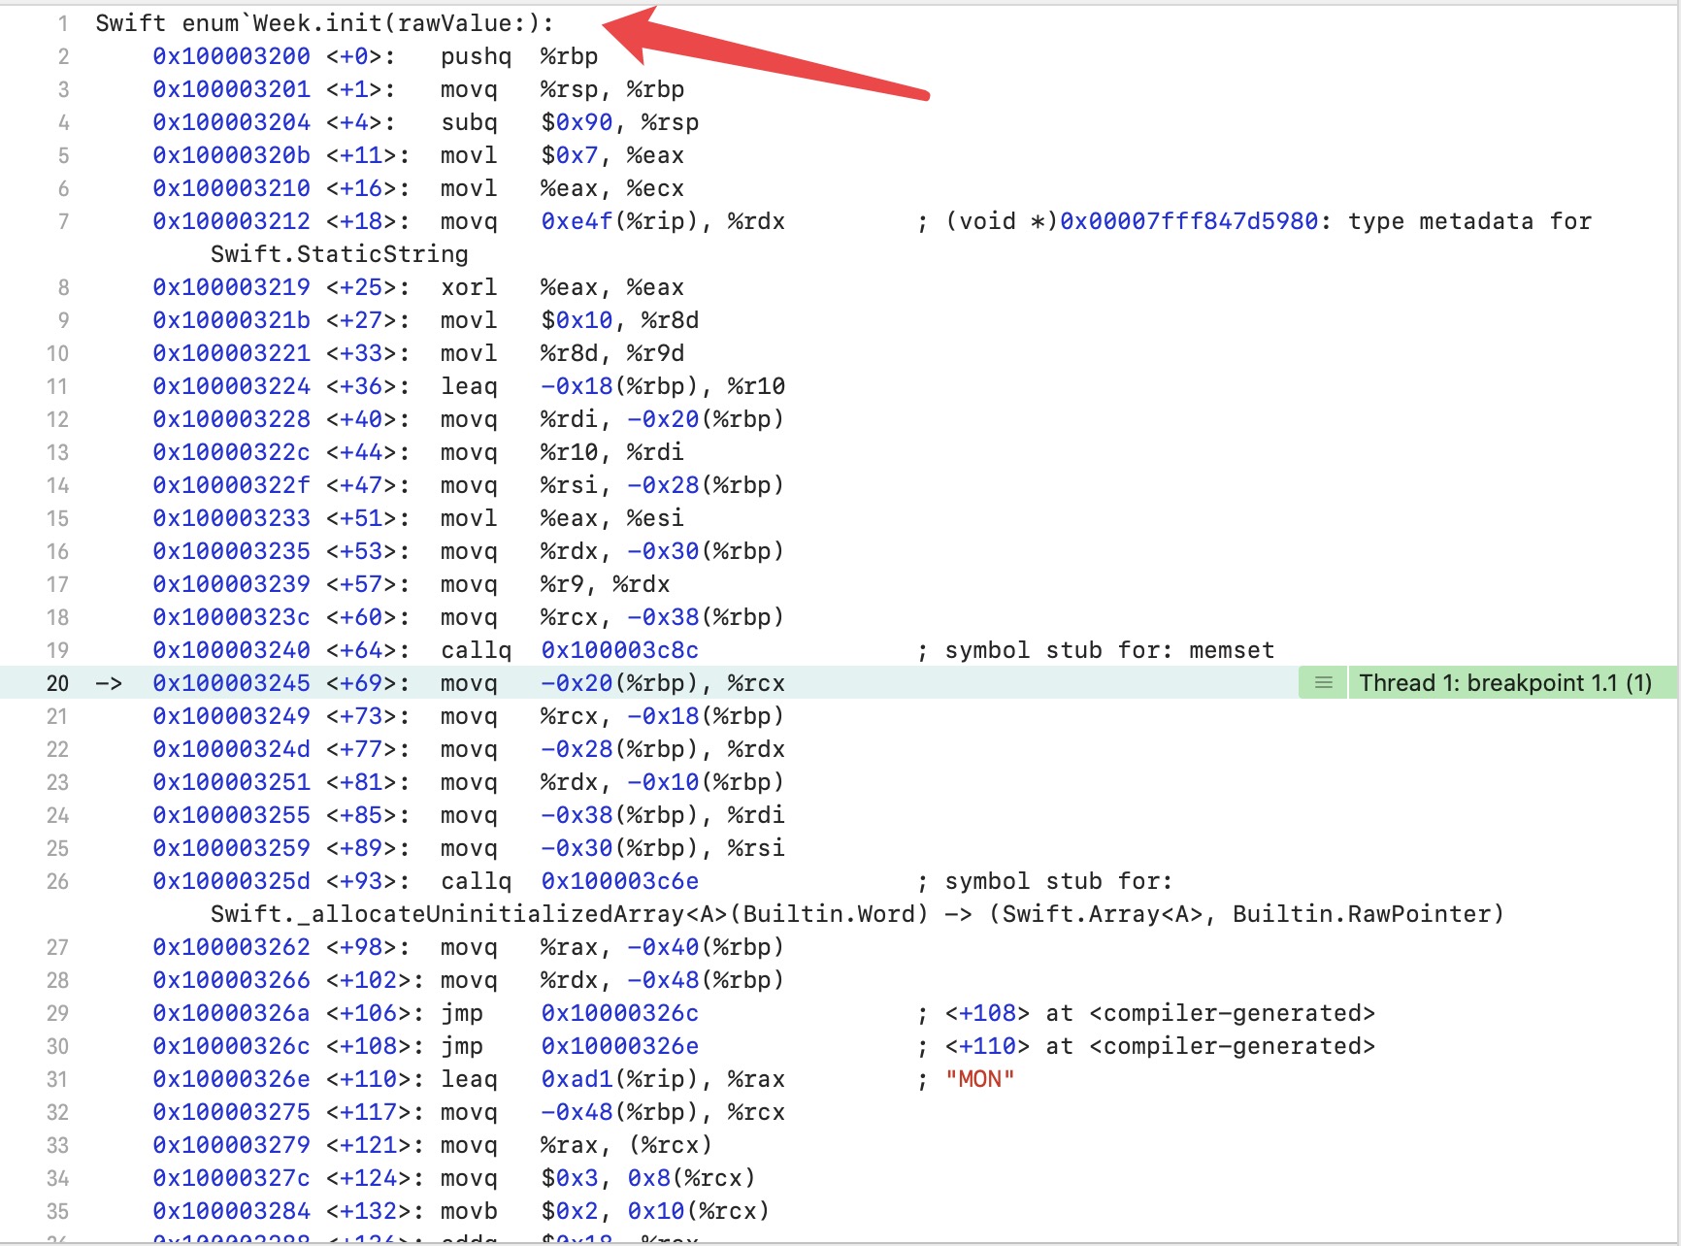
Task: Click line number 1 in the gutter
Action: coord(63,23)
